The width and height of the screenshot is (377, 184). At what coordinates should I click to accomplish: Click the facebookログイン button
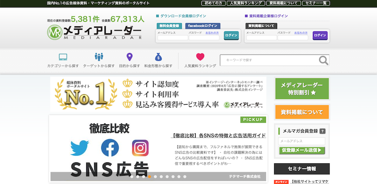203,26
